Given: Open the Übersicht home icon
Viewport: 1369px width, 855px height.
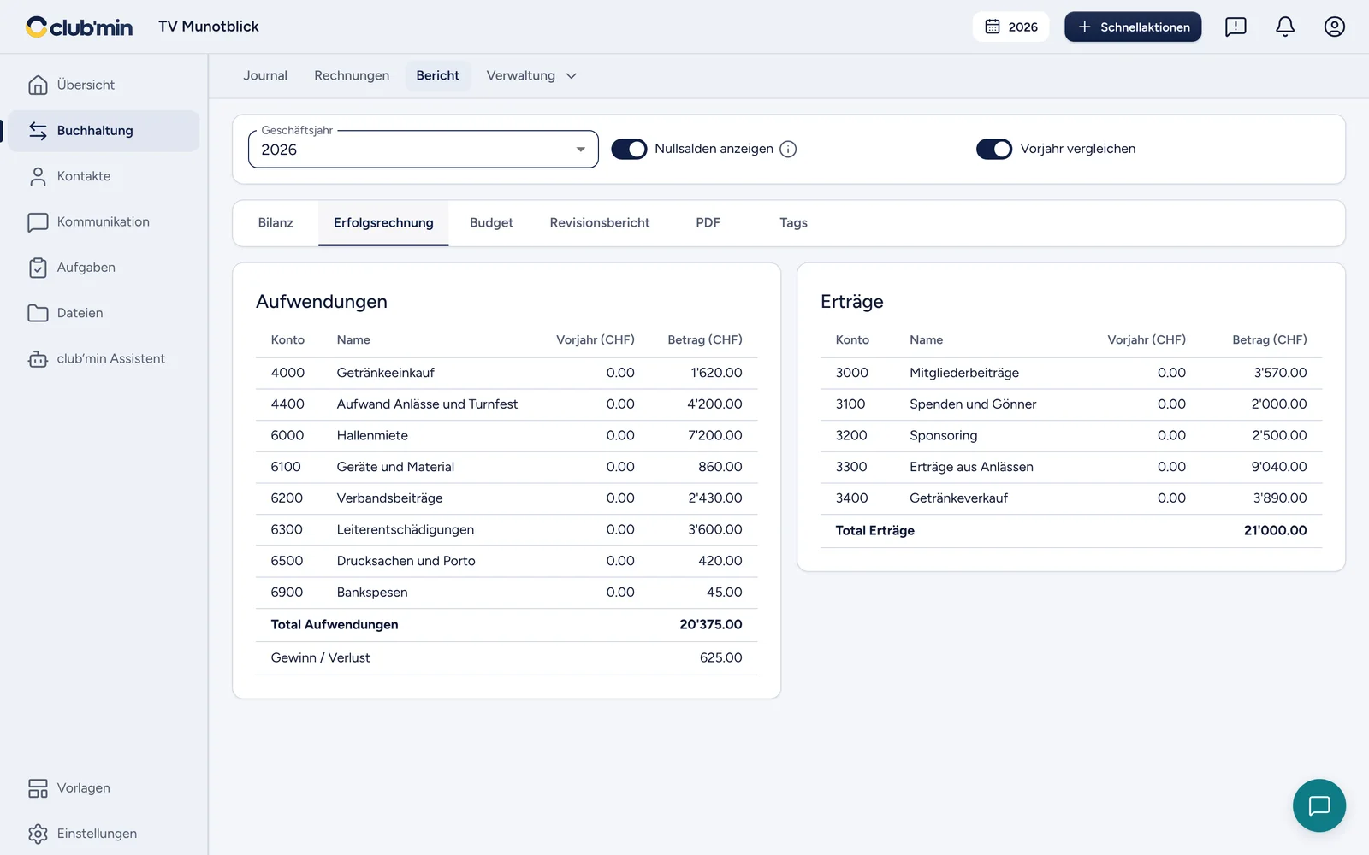Looking at the screenshot, I should [38, 85].
